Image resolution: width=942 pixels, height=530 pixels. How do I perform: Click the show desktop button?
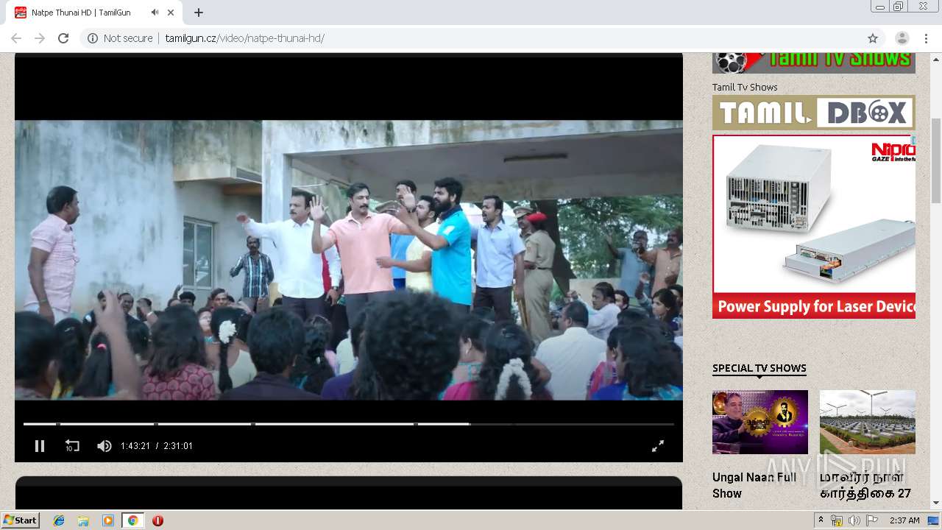coord(934,520)
